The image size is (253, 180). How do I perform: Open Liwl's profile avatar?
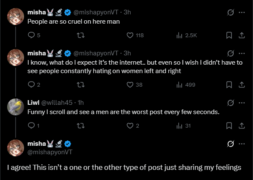coord(16,106)
